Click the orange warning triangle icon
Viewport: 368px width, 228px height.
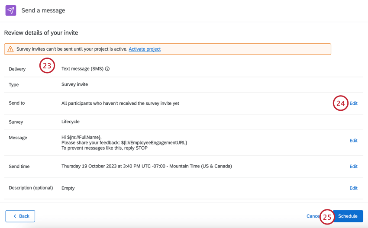[10, 49]
